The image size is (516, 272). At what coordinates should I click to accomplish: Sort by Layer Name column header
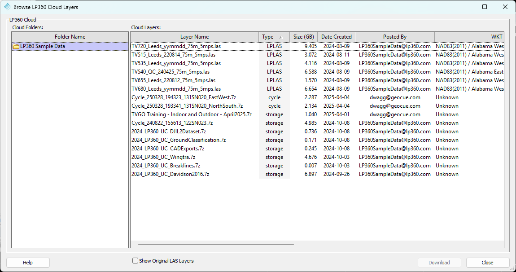point(194,37)
